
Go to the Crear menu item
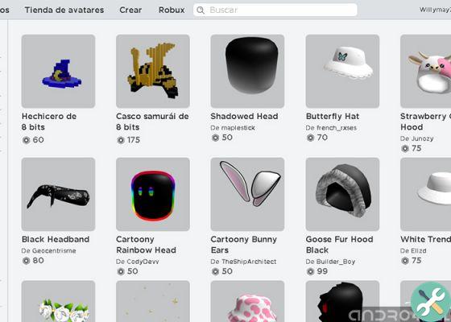point(130,10)
